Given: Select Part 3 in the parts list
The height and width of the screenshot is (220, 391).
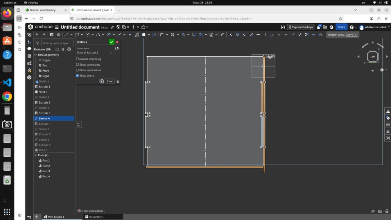Looking at the screenshot, I should (x=46, y=171).
